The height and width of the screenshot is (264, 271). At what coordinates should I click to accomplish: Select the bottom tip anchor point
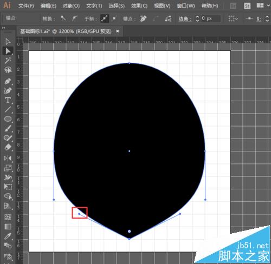[130, 239]
